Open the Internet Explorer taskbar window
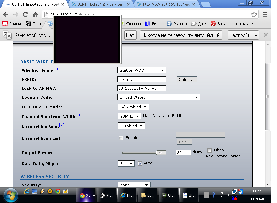Screen dimensions: 277x203 pyautogui.click(x=127, y=195)
